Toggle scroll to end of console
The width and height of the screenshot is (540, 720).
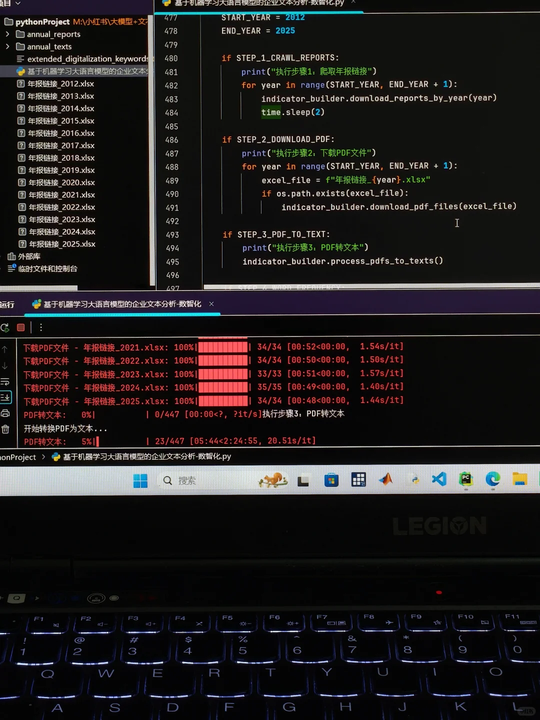(x=5, y=397)
